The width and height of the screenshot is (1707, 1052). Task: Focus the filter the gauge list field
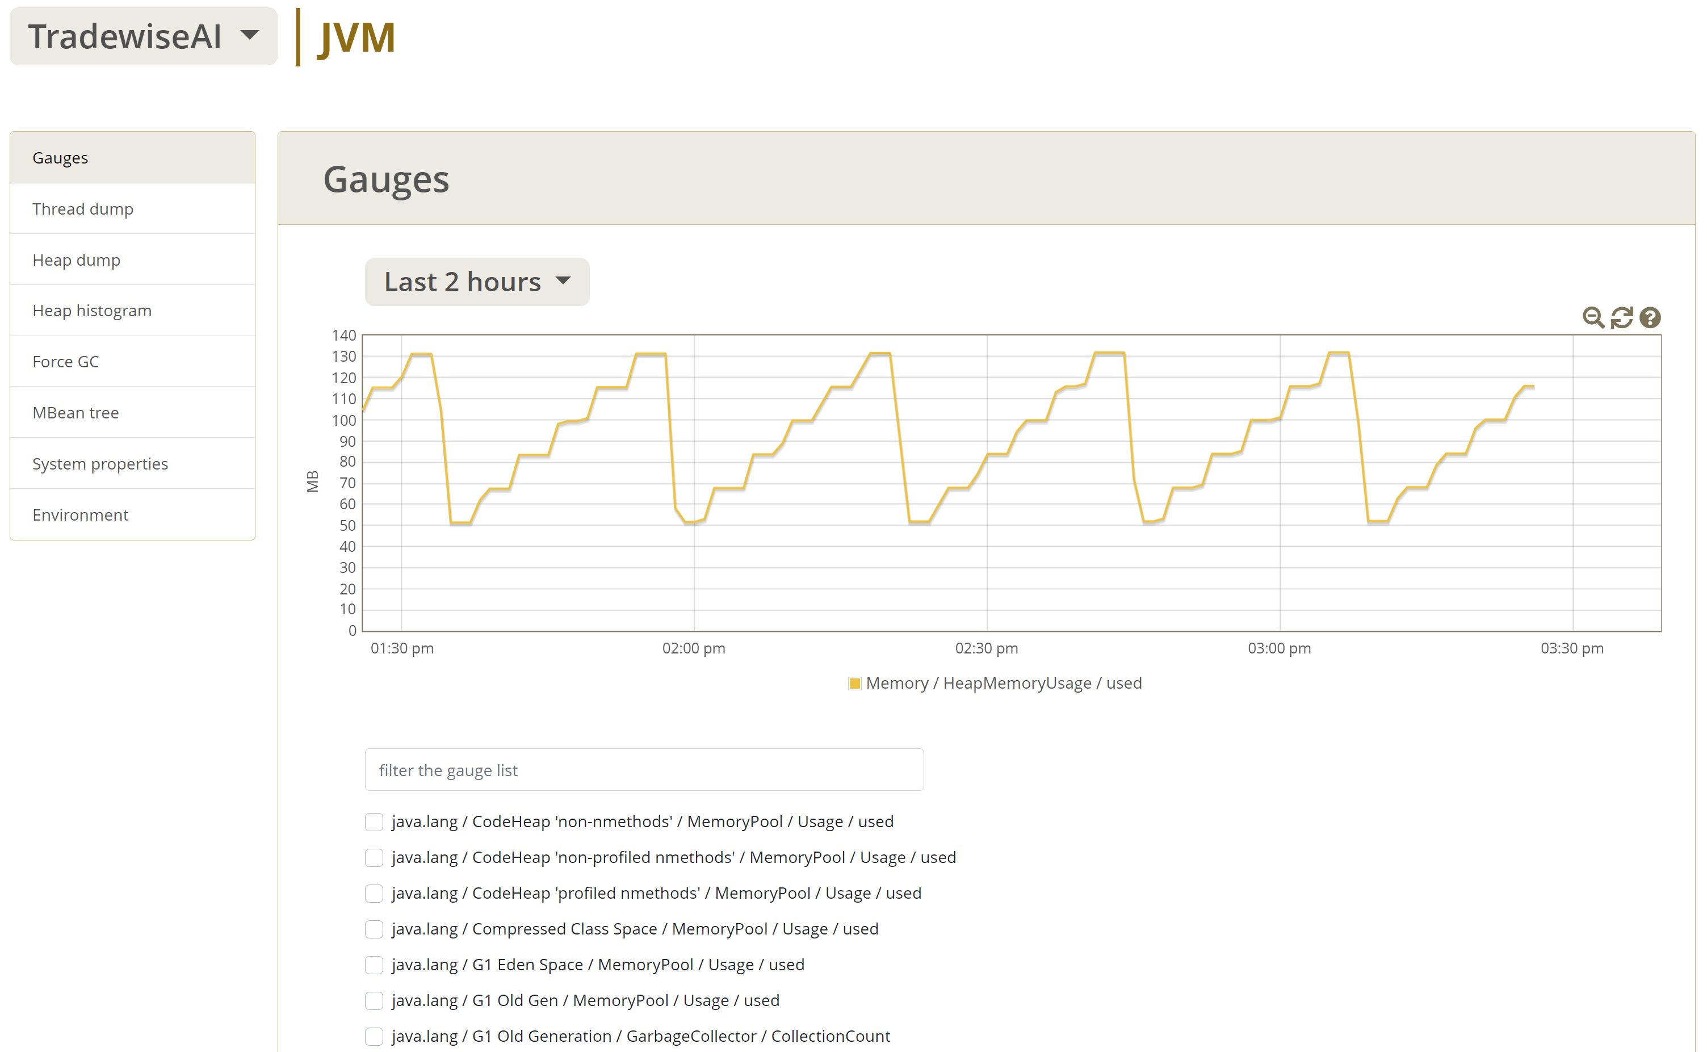643,769
